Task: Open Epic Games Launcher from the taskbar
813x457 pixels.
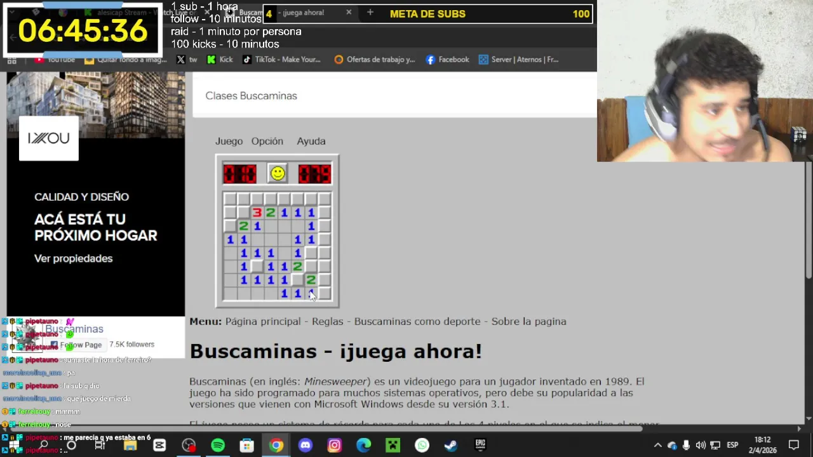Action: pyautogui.click(x=480, y=446)
